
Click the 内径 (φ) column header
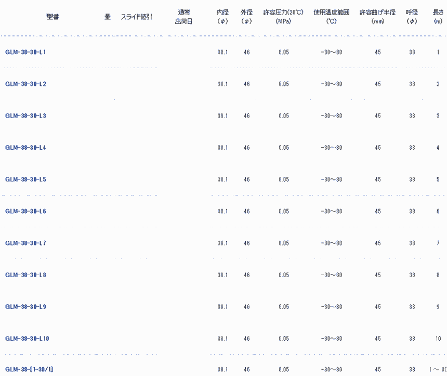222,17
